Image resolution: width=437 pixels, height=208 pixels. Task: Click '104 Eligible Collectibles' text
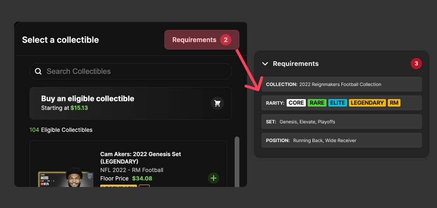(61, 130)
